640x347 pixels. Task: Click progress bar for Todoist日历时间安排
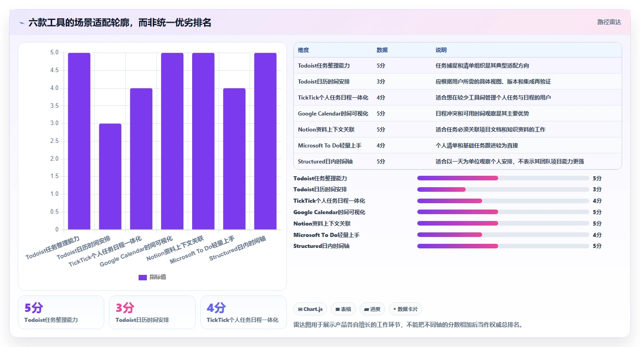(503, 189)
